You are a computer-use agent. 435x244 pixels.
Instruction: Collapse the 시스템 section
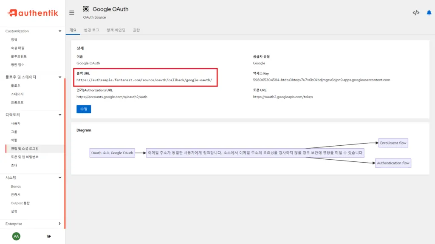59,177
